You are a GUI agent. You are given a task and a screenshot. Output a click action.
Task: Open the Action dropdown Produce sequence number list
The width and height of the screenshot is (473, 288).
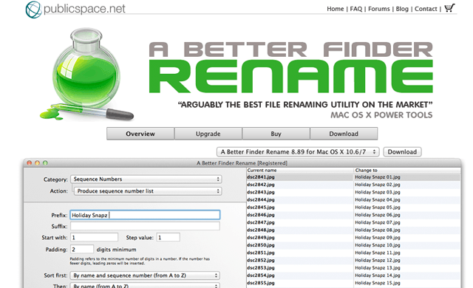pyautogui.click(x=148, y=191)
